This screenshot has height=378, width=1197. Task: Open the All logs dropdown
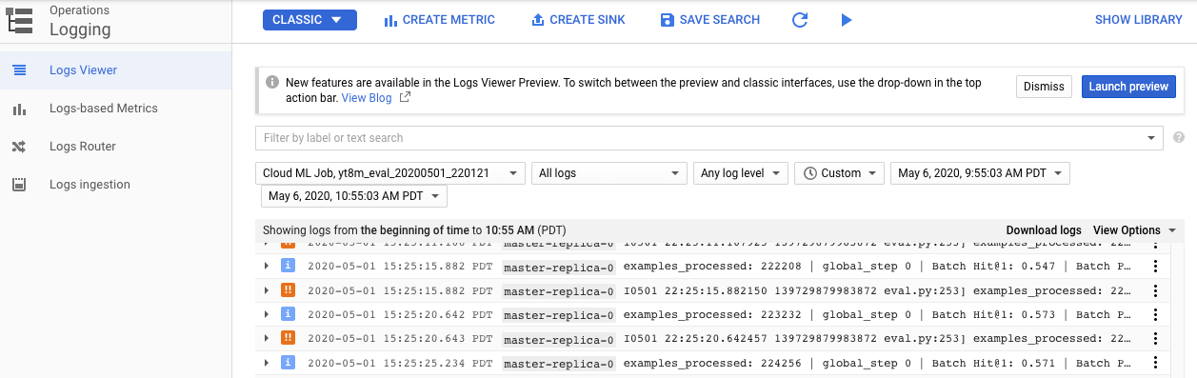[609, 173]
